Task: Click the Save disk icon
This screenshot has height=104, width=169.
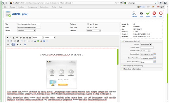Action: 141,14
